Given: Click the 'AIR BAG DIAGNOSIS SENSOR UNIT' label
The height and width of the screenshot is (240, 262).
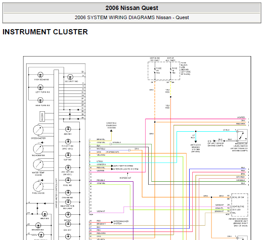Looking at the screenshot, I should pos(238,222).
